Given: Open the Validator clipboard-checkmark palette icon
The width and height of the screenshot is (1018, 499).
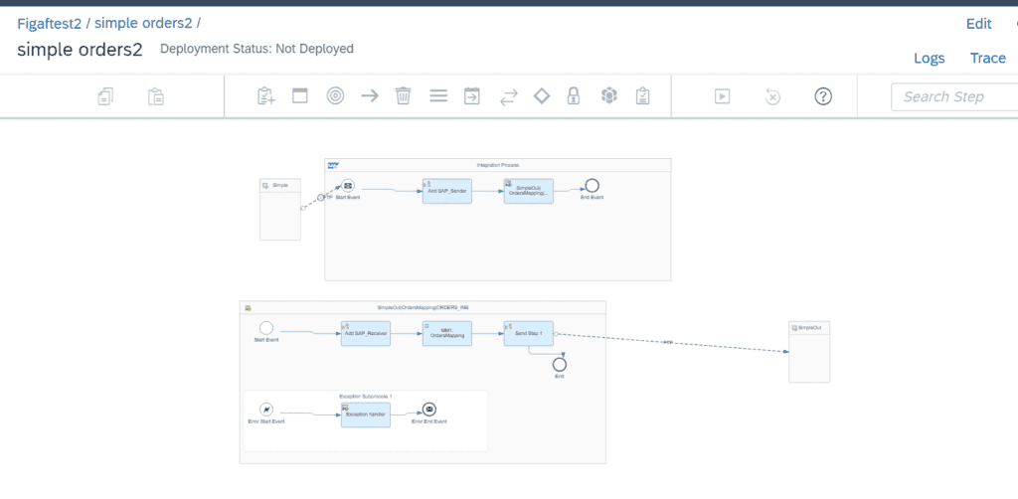Looking at the screenshot, I should click(643, 96).
